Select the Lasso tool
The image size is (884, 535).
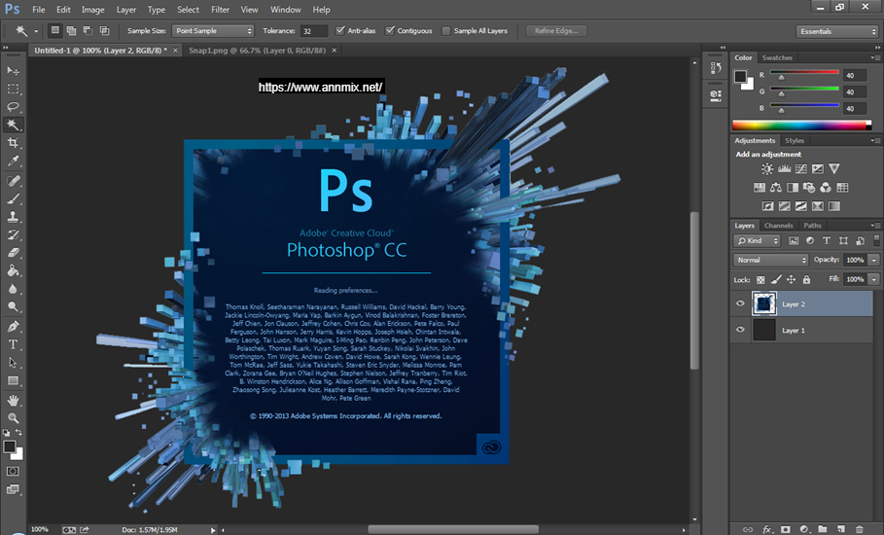pyautogui.click(x=13, y=107)
